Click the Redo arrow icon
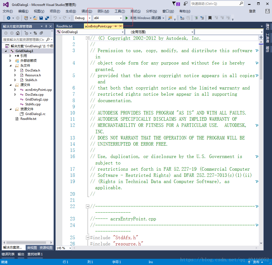 (65, 18)
